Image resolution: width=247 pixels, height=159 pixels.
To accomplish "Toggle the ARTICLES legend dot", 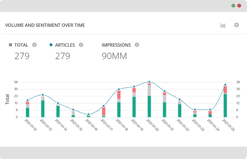I will coord(51,45).
